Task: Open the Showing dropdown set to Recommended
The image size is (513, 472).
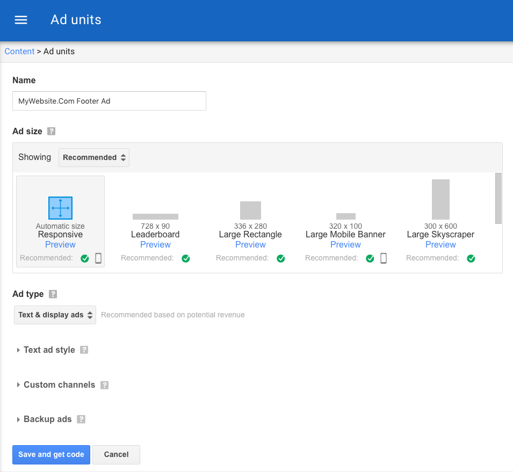Action: (x=93, y=157)
